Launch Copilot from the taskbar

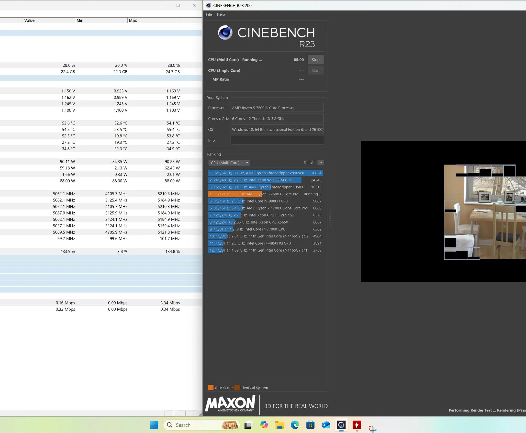pyautogui.click(x=264, y=425)
